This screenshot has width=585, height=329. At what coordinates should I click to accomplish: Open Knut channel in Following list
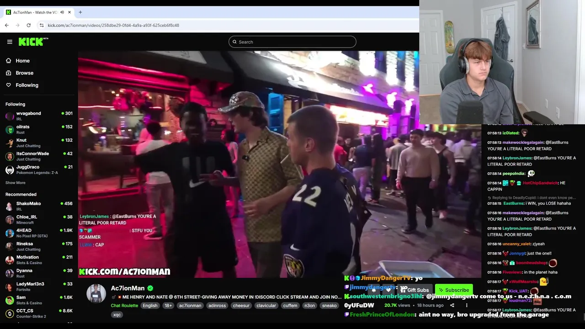coord(39,143)
